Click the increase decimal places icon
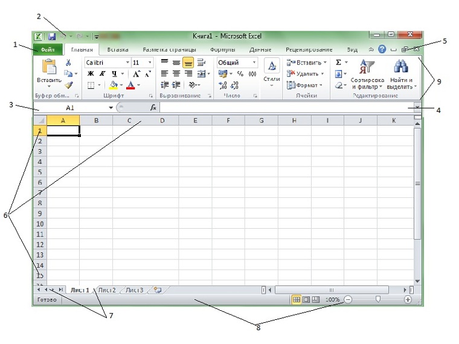 point(223,85)
